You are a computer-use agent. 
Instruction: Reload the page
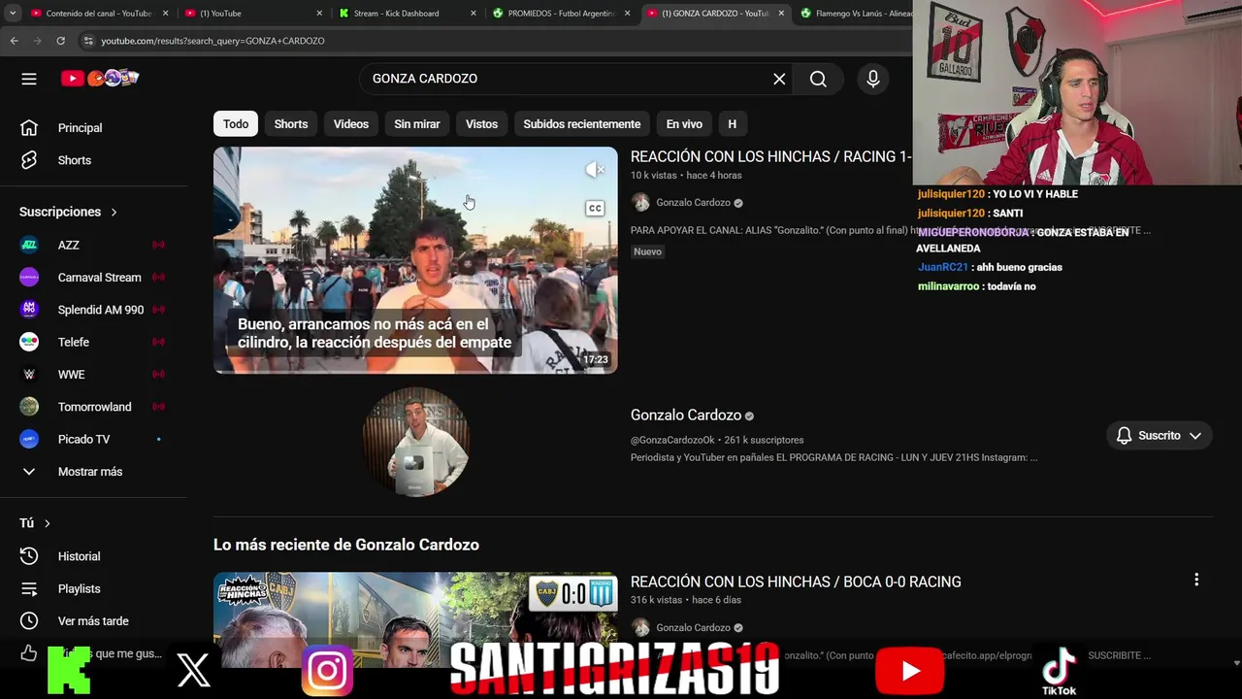click(x=60, y=41)
